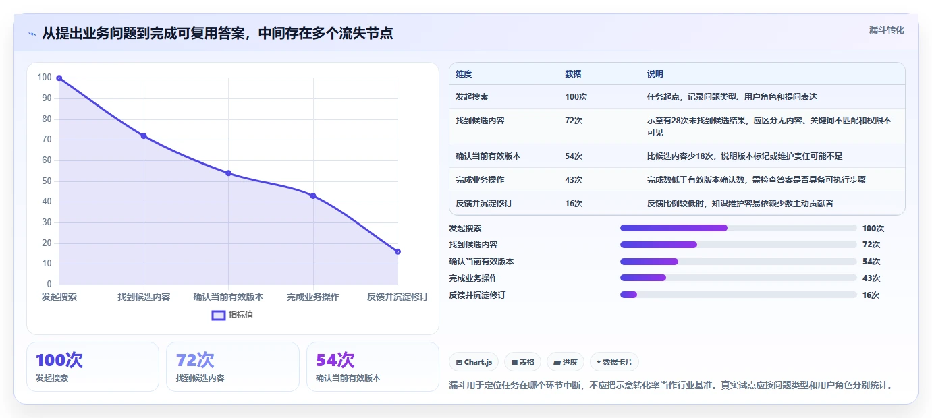This screenshot has width=932, height=418.
Task: Select the 找到候选内容 data point at 72
Action: (144, 136)
